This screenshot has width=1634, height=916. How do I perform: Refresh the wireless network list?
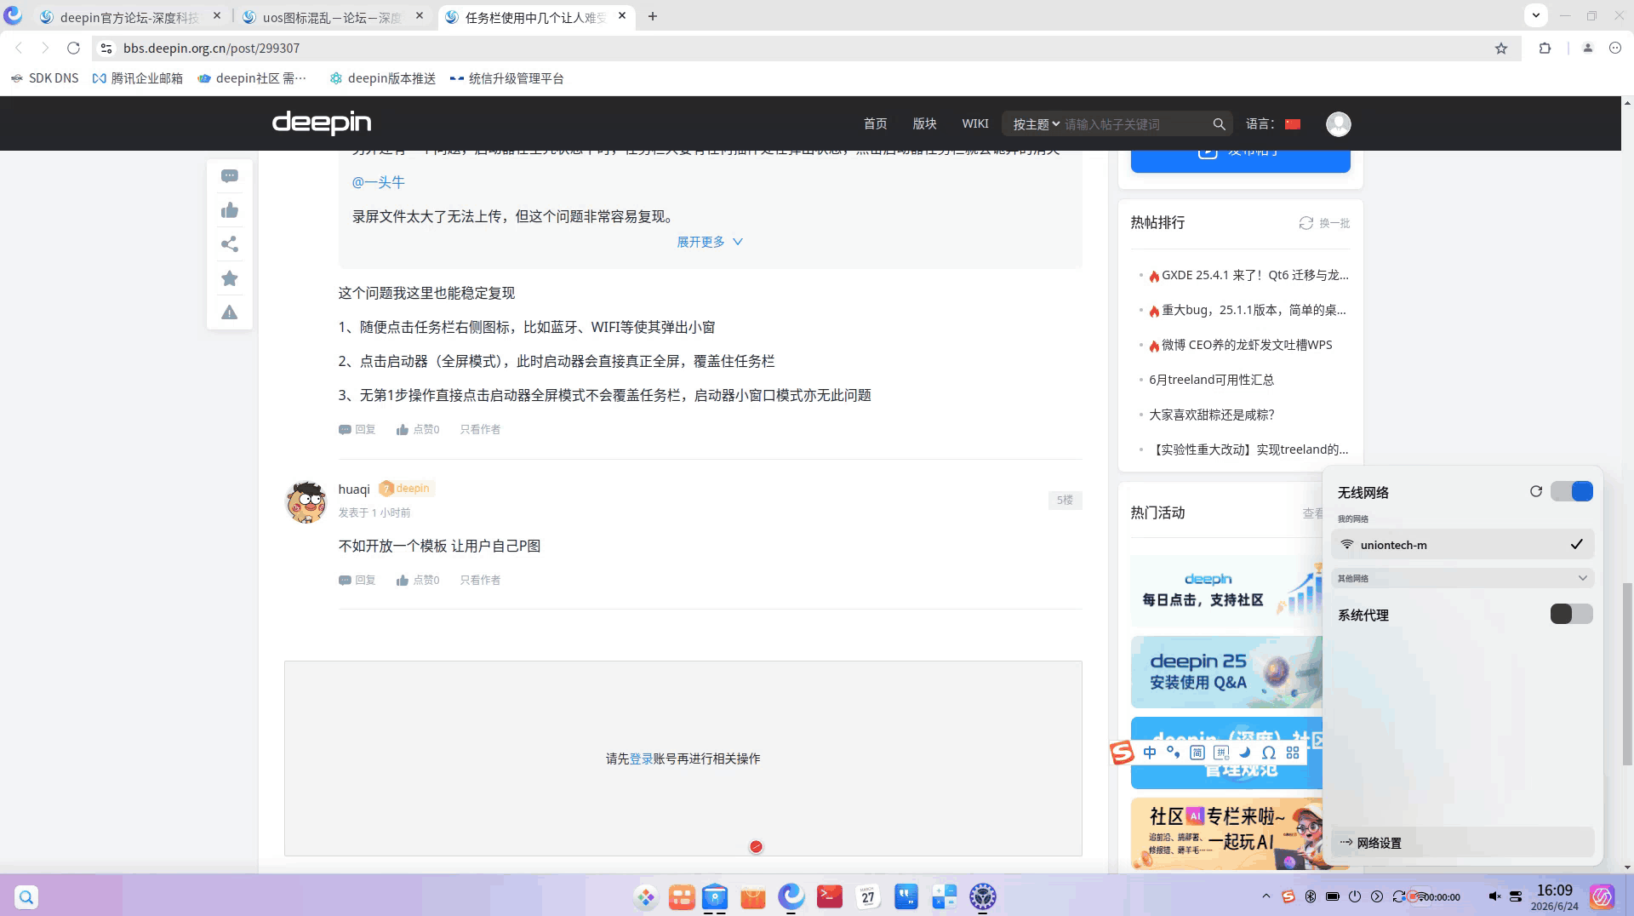[1536, 491]
